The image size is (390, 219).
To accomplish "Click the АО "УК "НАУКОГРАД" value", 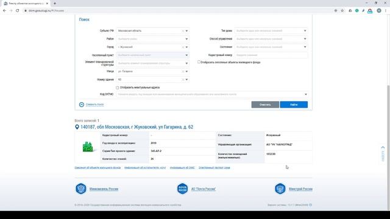I will coord(279,145).
